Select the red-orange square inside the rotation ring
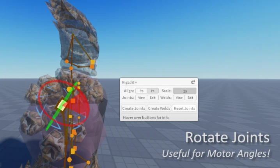Image resolution: width=280 pixels, height=168 pixels. (x=73, y=101)
